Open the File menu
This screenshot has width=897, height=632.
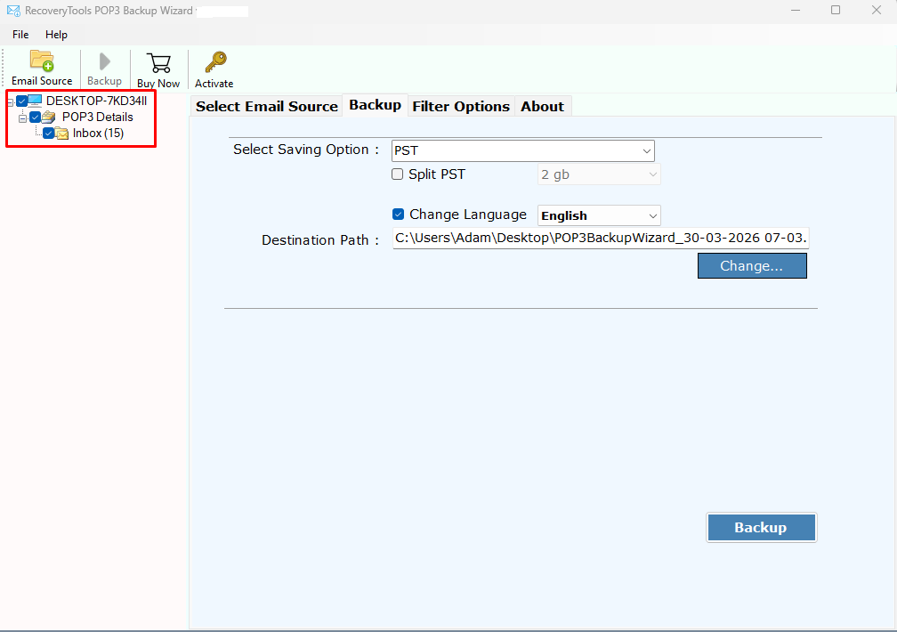pyautogui.click(x=20, y=35)
